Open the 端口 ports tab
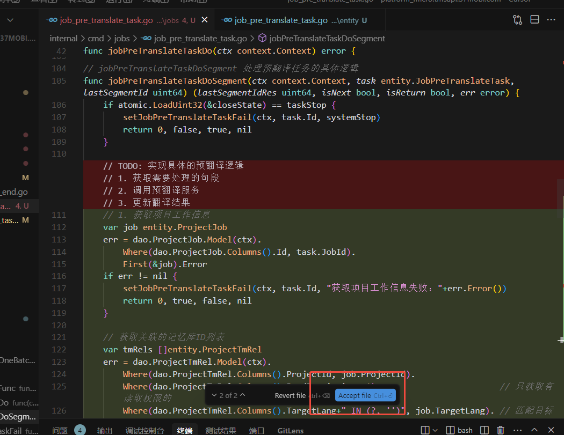Screen dimensions: 564x435 coord(256,430)
